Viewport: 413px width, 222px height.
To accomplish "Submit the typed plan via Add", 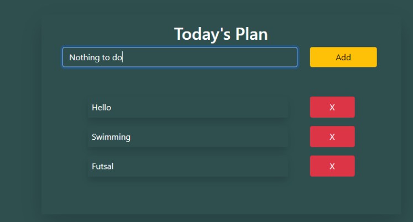I will click(x=343, y=57).
